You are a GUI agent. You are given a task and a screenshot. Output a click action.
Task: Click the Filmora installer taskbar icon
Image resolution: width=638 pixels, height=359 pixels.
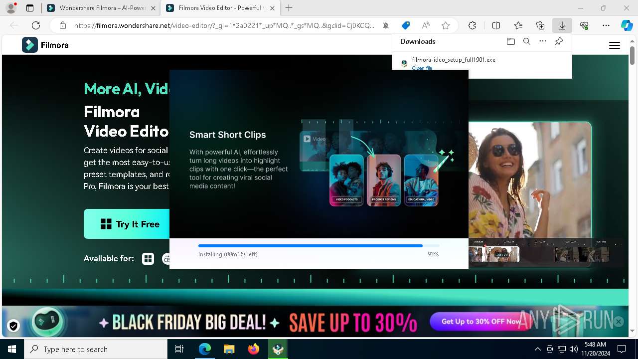(x=278, y=349)
